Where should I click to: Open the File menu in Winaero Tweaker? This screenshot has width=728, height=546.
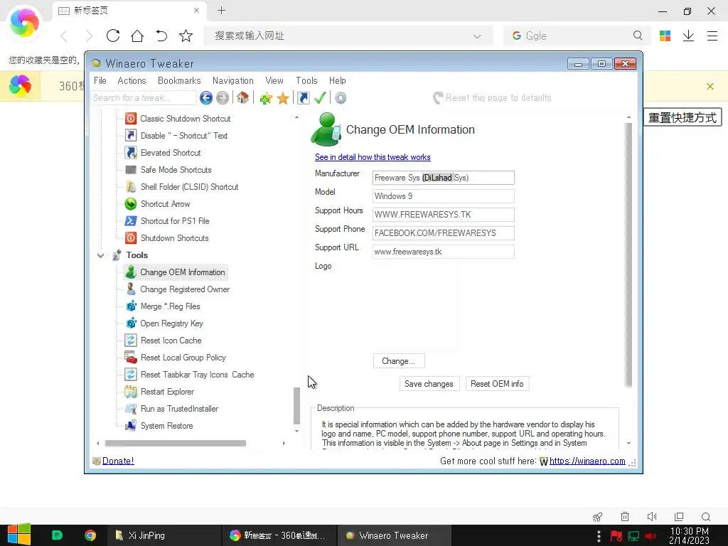click(100, 81)
